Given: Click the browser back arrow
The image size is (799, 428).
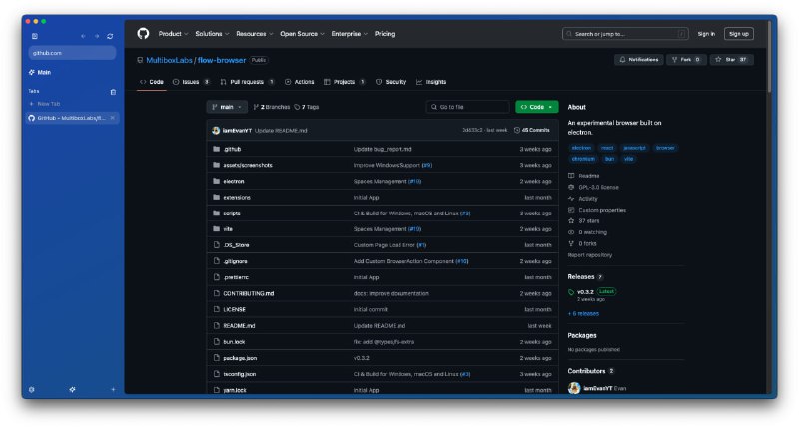Looking at the screenshot, I should tap(83, 36).
